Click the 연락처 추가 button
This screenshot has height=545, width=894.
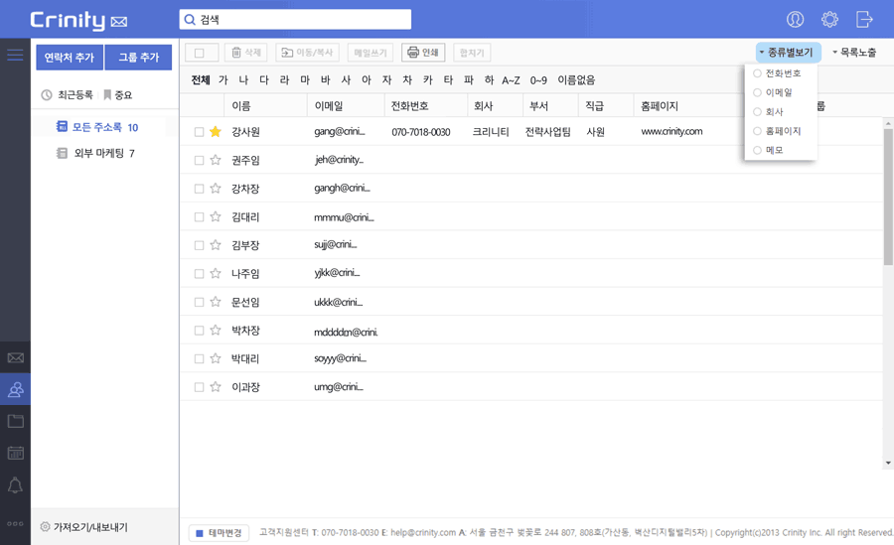tap(70, 58)
